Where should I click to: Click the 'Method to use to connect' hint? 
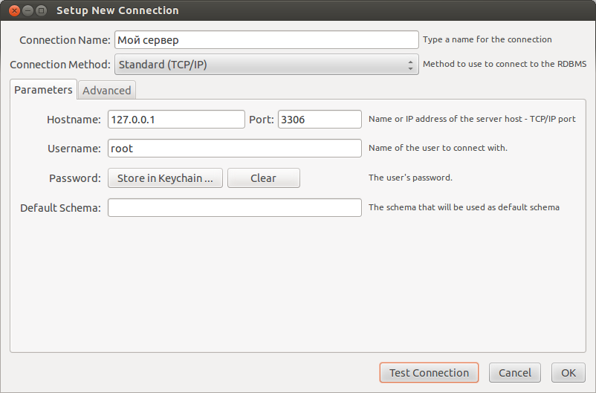505,64
